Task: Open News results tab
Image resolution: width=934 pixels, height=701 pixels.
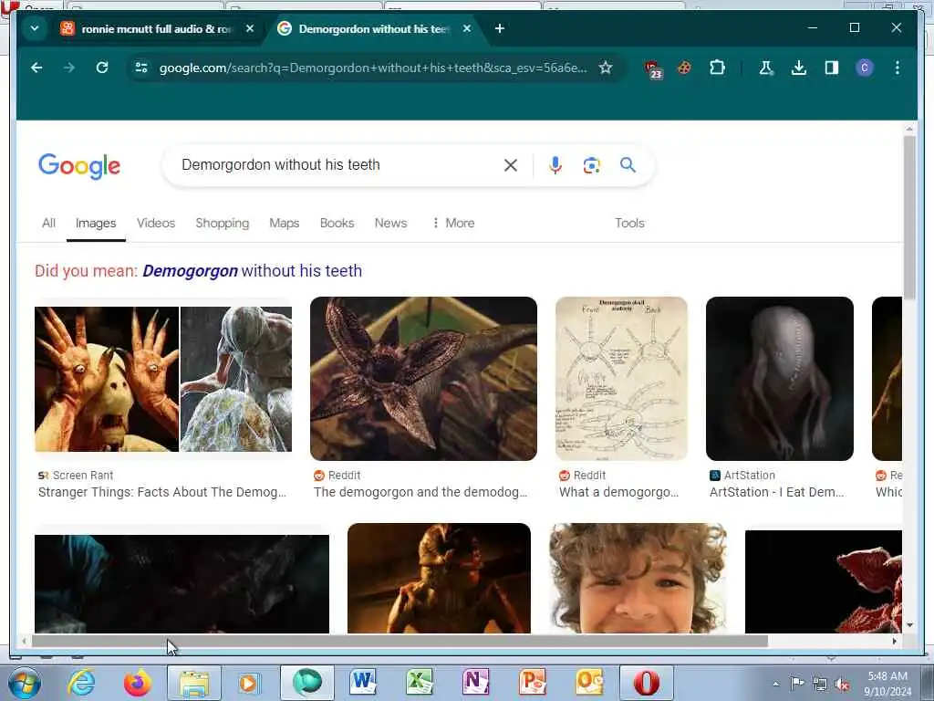Action: [x=390, y=223]
